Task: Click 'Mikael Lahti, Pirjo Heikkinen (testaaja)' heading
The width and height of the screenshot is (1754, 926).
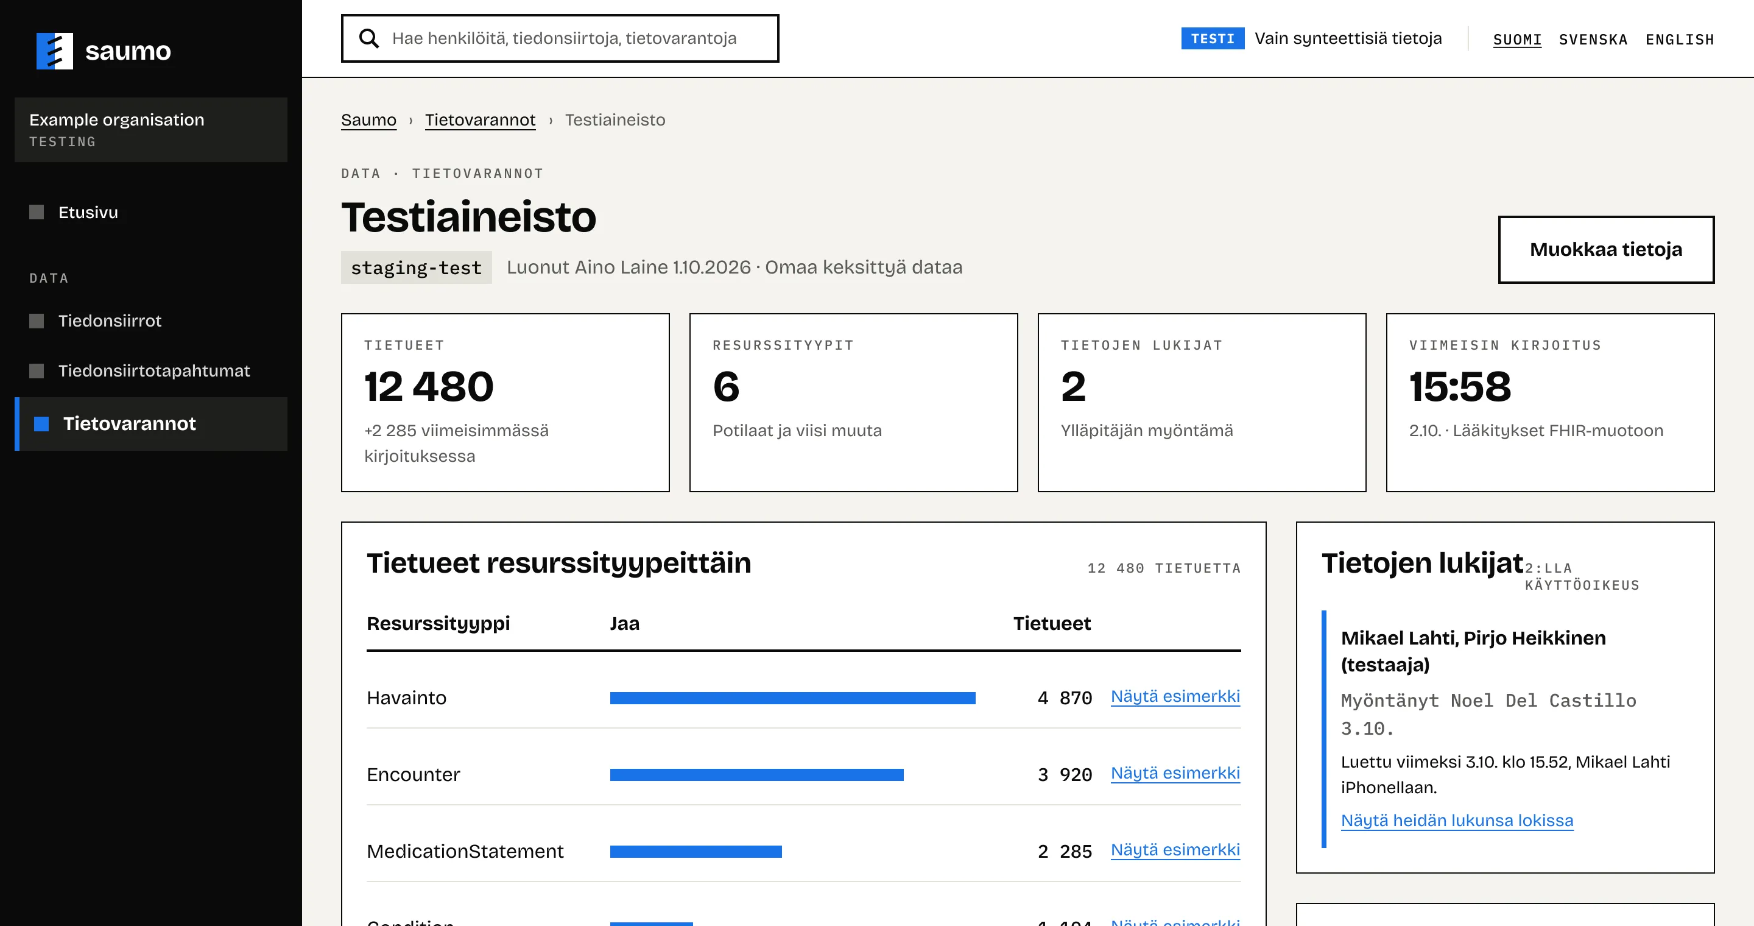Action: coord(1473,652)
